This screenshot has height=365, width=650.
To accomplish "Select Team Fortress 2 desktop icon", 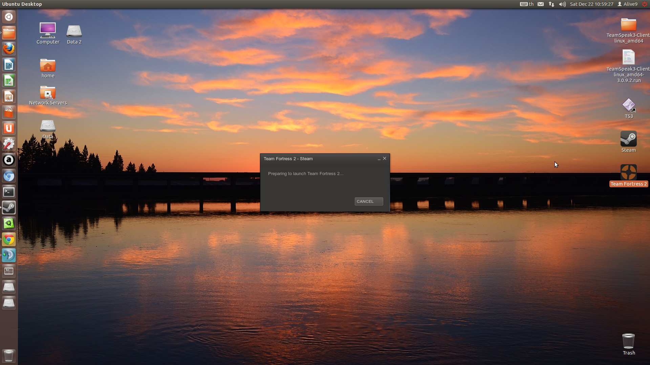I will point(628,173).
